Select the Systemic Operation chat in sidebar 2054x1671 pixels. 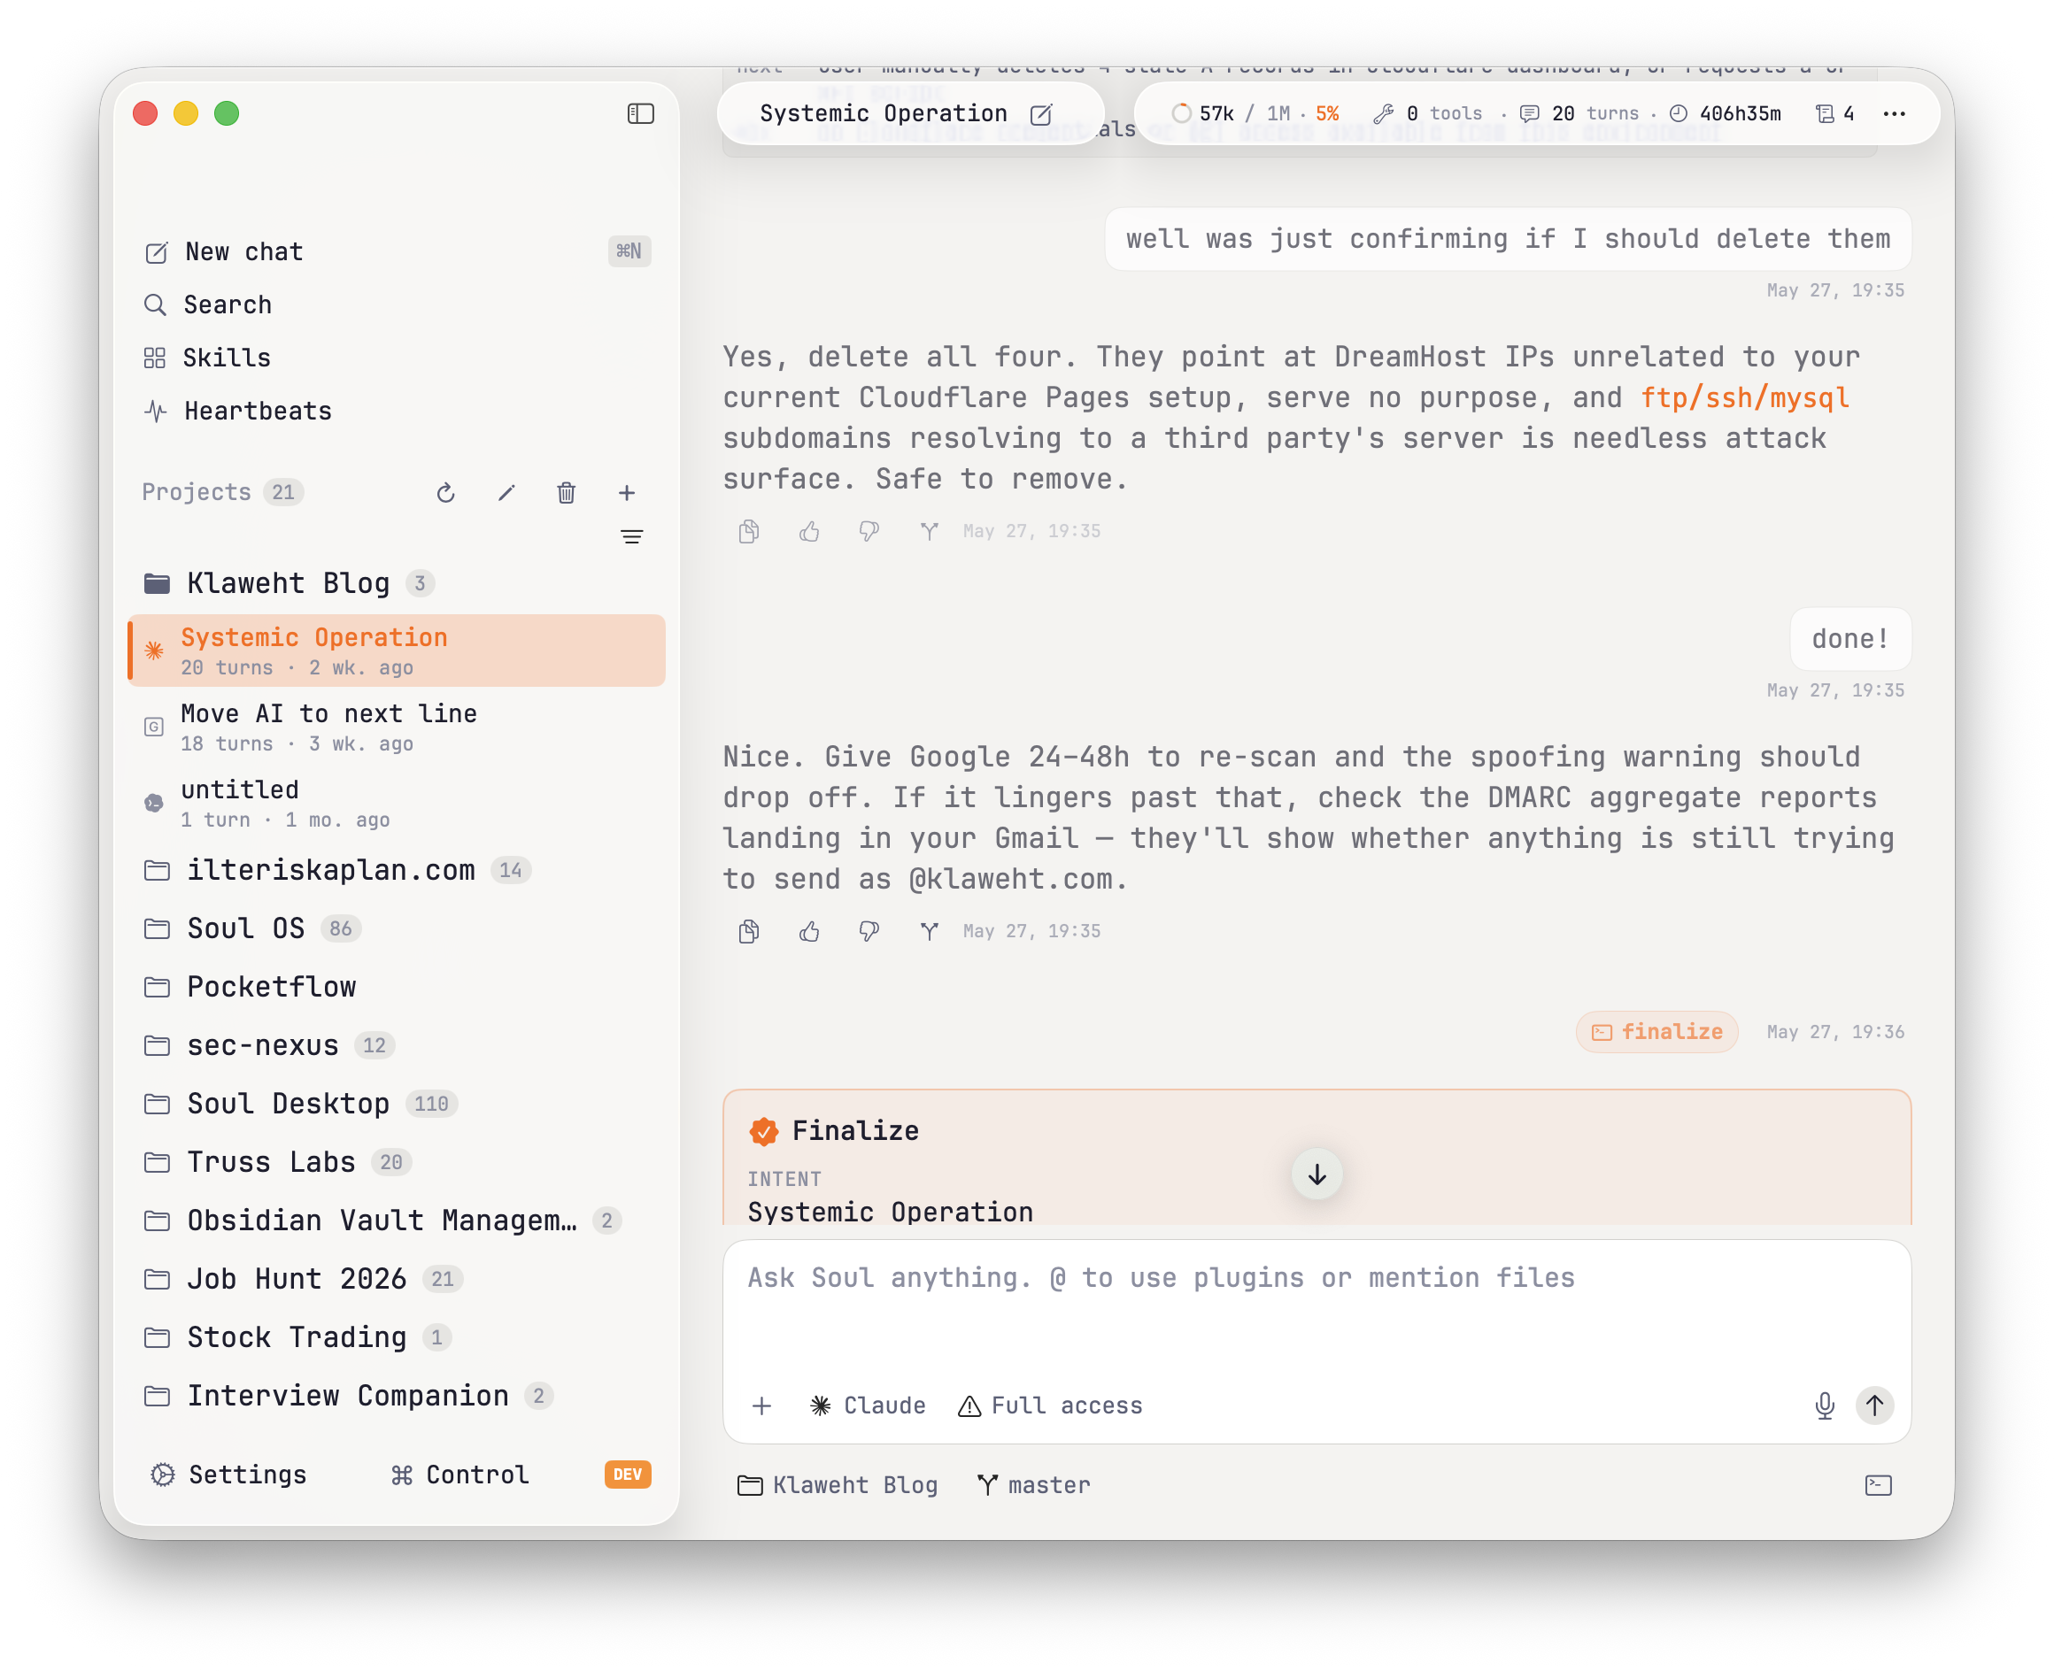pyautogui.click(x=397, y=651)
